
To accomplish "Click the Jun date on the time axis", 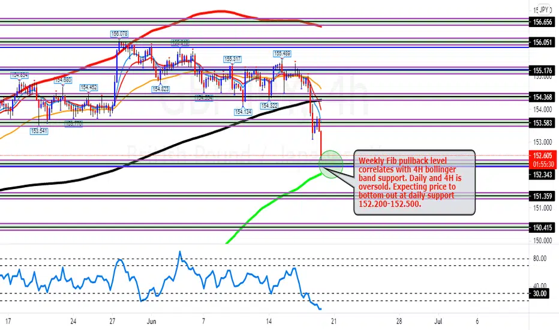I will tap(152, 322).
